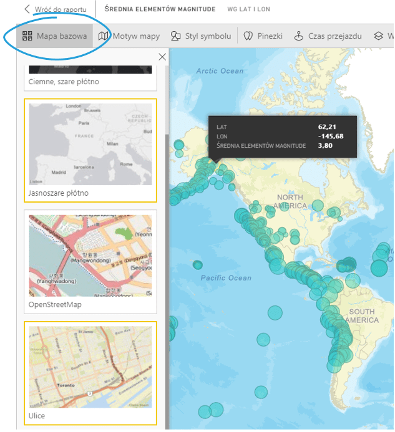Go back via Wróć do raportu link
Screen dimensions: 395x432
pyautogui.click(x=61, y=9)
